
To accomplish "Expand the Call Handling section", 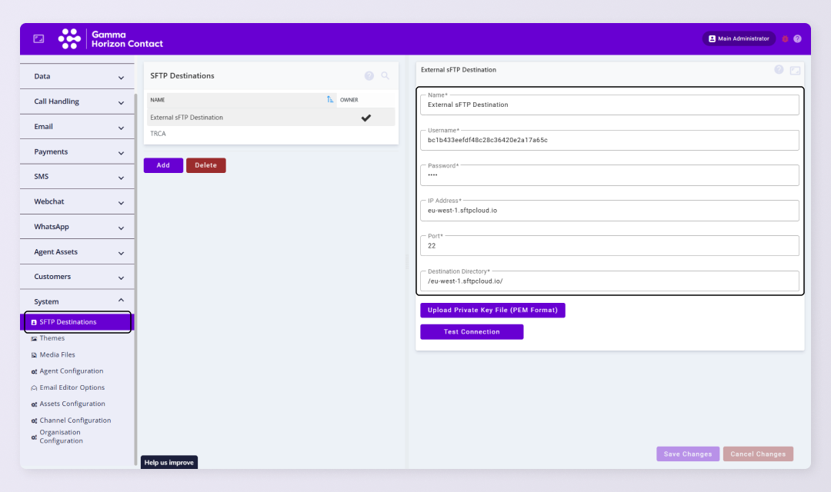I will (77, 101).
